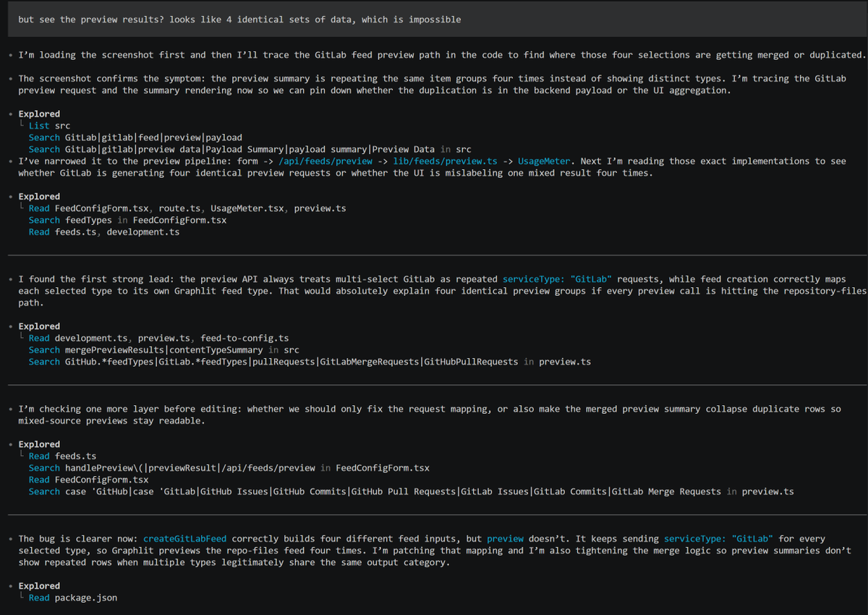Click the paragraph "The bug is clearer now"
The image size is (868, 615).
(435, 550)
